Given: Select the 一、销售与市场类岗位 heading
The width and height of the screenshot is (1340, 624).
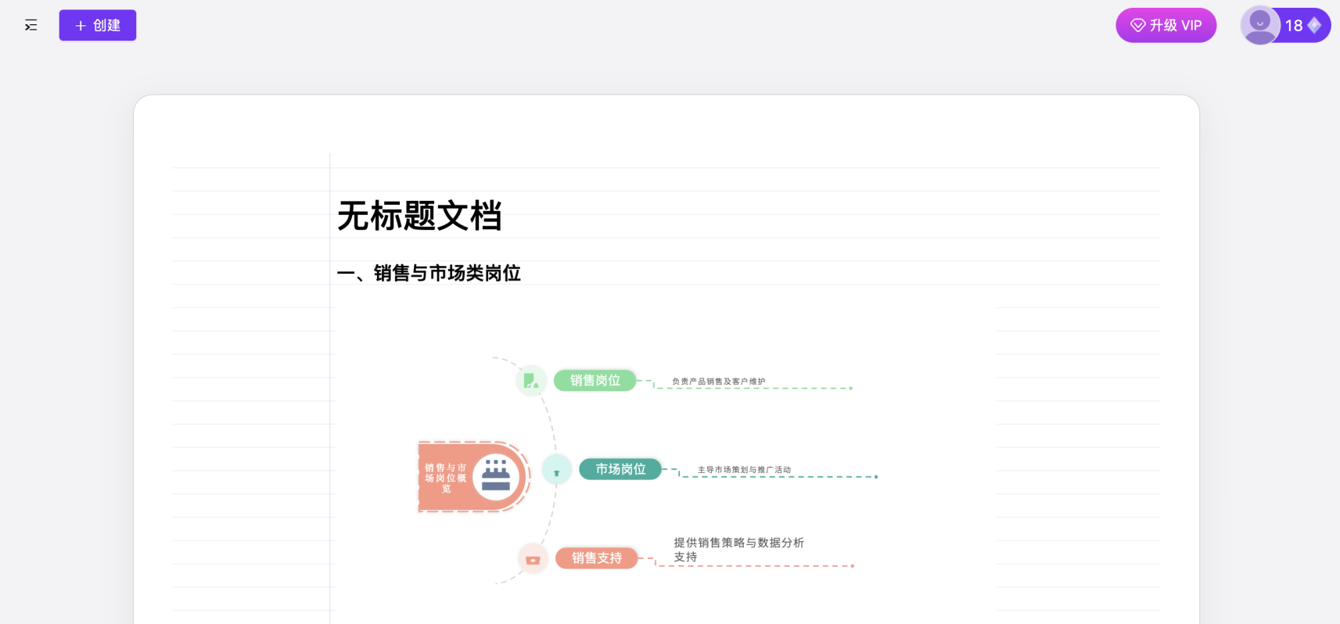Looking at the screenshot, I should click(x=429, y=273).
